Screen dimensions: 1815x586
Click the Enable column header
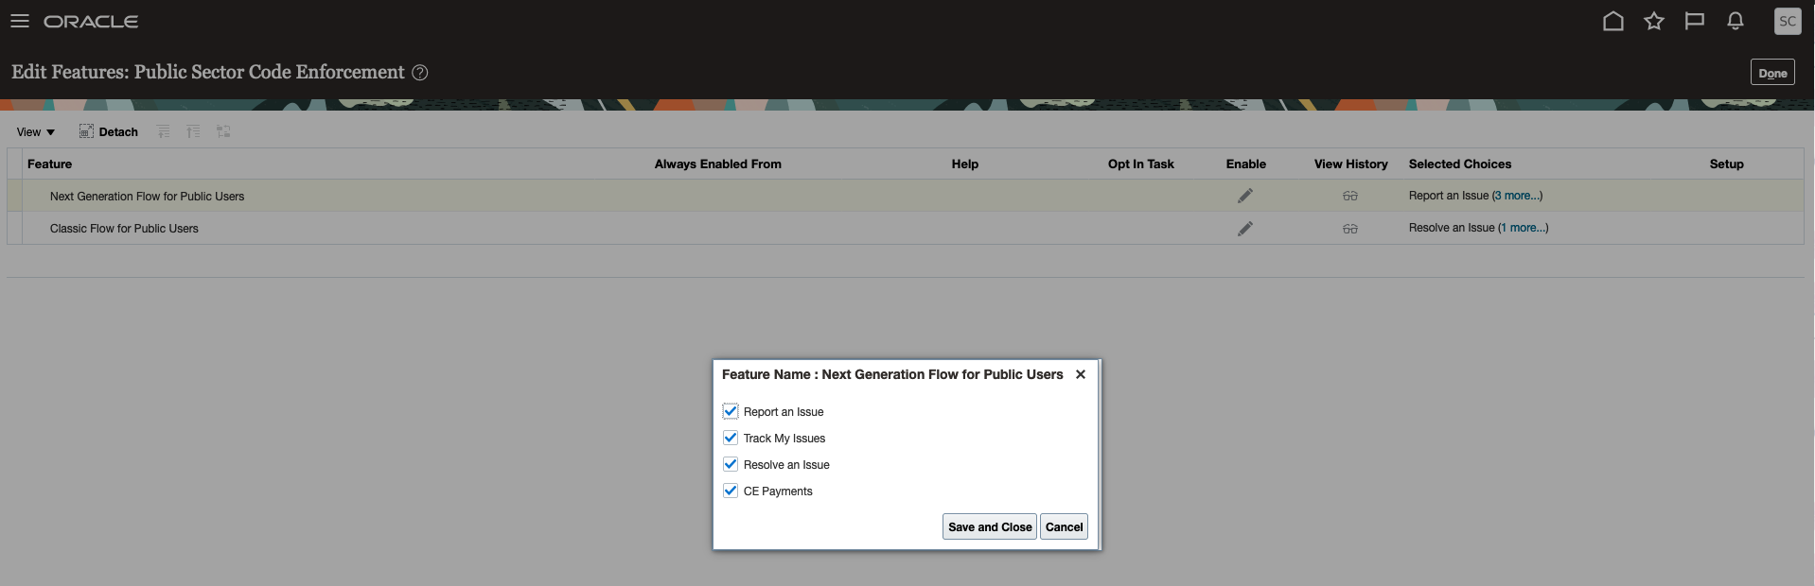(1246, 164)
